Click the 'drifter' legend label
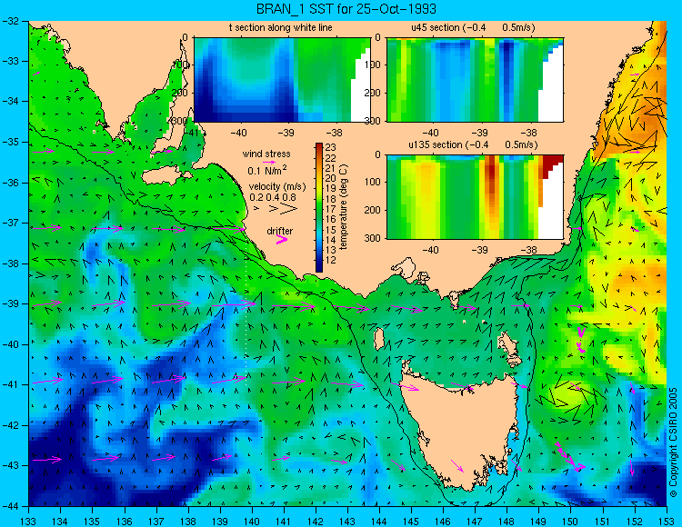 tap(280, 231)
